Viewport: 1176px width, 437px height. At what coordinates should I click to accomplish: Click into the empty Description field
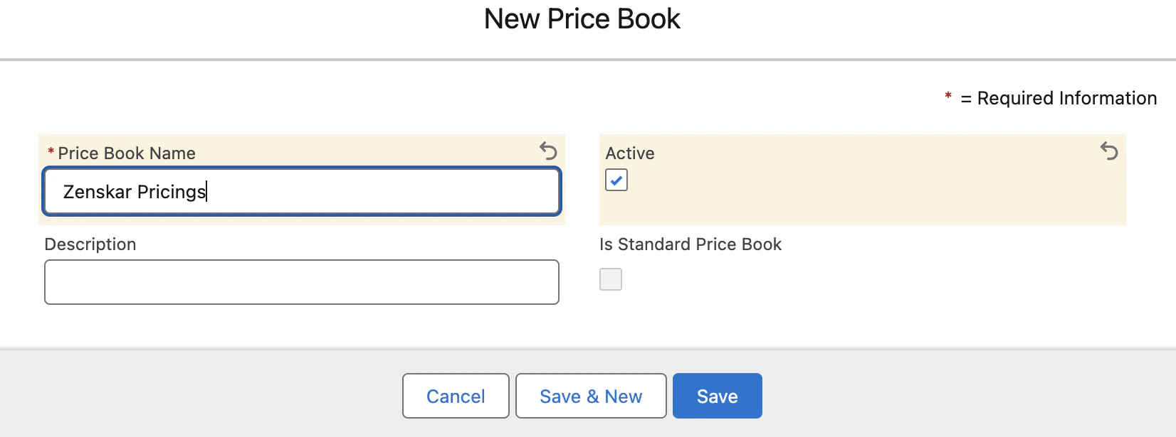coord(302,282)
